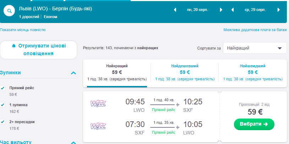Collapse the Зупинки filter section

[73, 73]
